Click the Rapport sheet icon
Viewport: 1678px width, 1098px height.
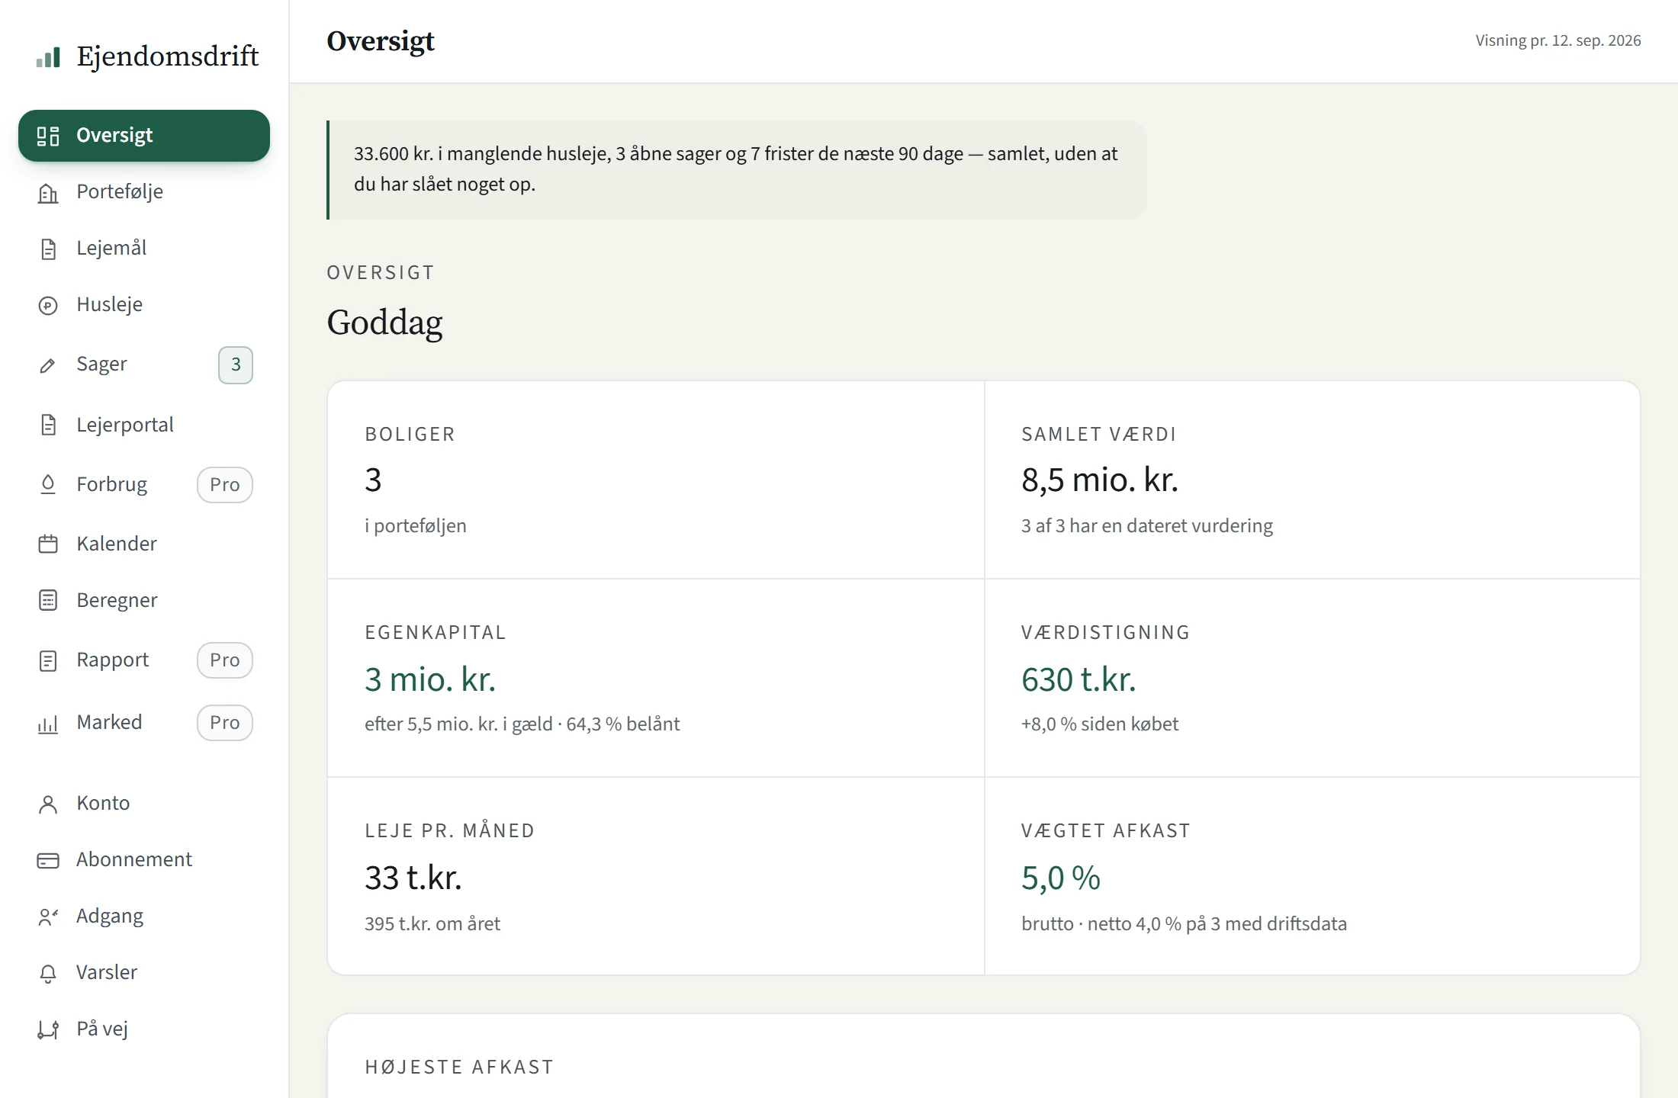coord(48,660)
